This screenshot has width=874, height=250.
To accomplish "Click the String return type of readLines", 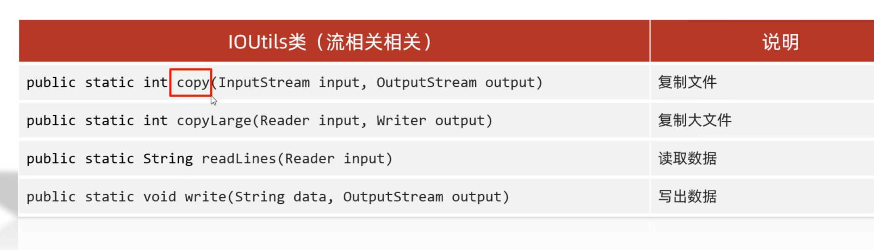I will (x=168, y=159).
